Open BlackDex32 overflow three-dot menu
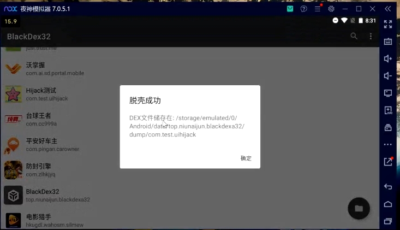Screen dimensions: 400x230 pyautogui.click(x=371, y=36)
